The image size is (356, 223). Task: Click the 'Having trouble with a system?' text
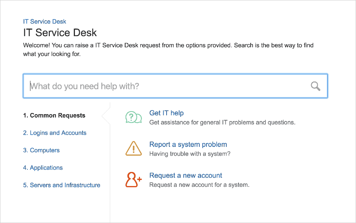tap(190, 154)
